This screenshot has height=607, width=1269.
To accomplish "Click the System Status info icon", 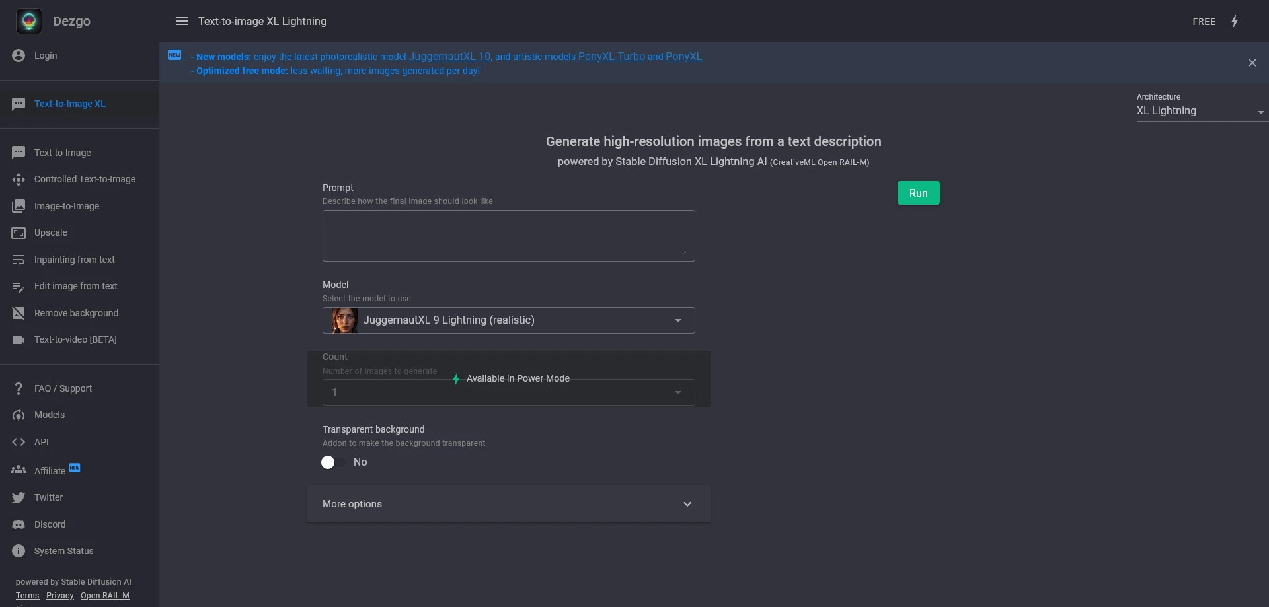I will (x=19, y=551).
